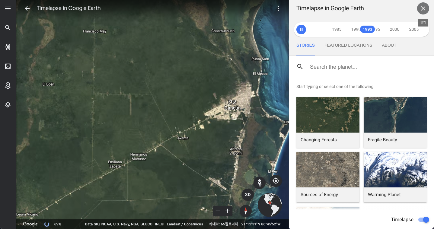Viewport: 434px width, 229px height.
Task: Click the 69% loading progress indicator
Action: (x=58, y=224)
